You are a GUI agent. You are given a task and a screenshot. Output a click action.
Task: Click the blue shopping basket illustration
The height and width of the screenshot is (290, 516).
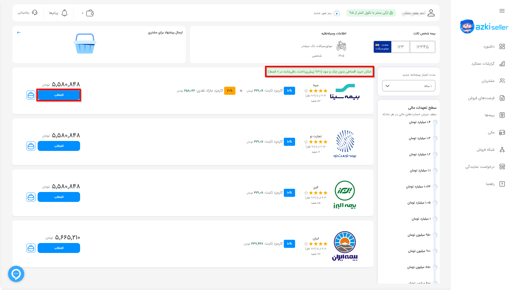(x=85, y=44)
